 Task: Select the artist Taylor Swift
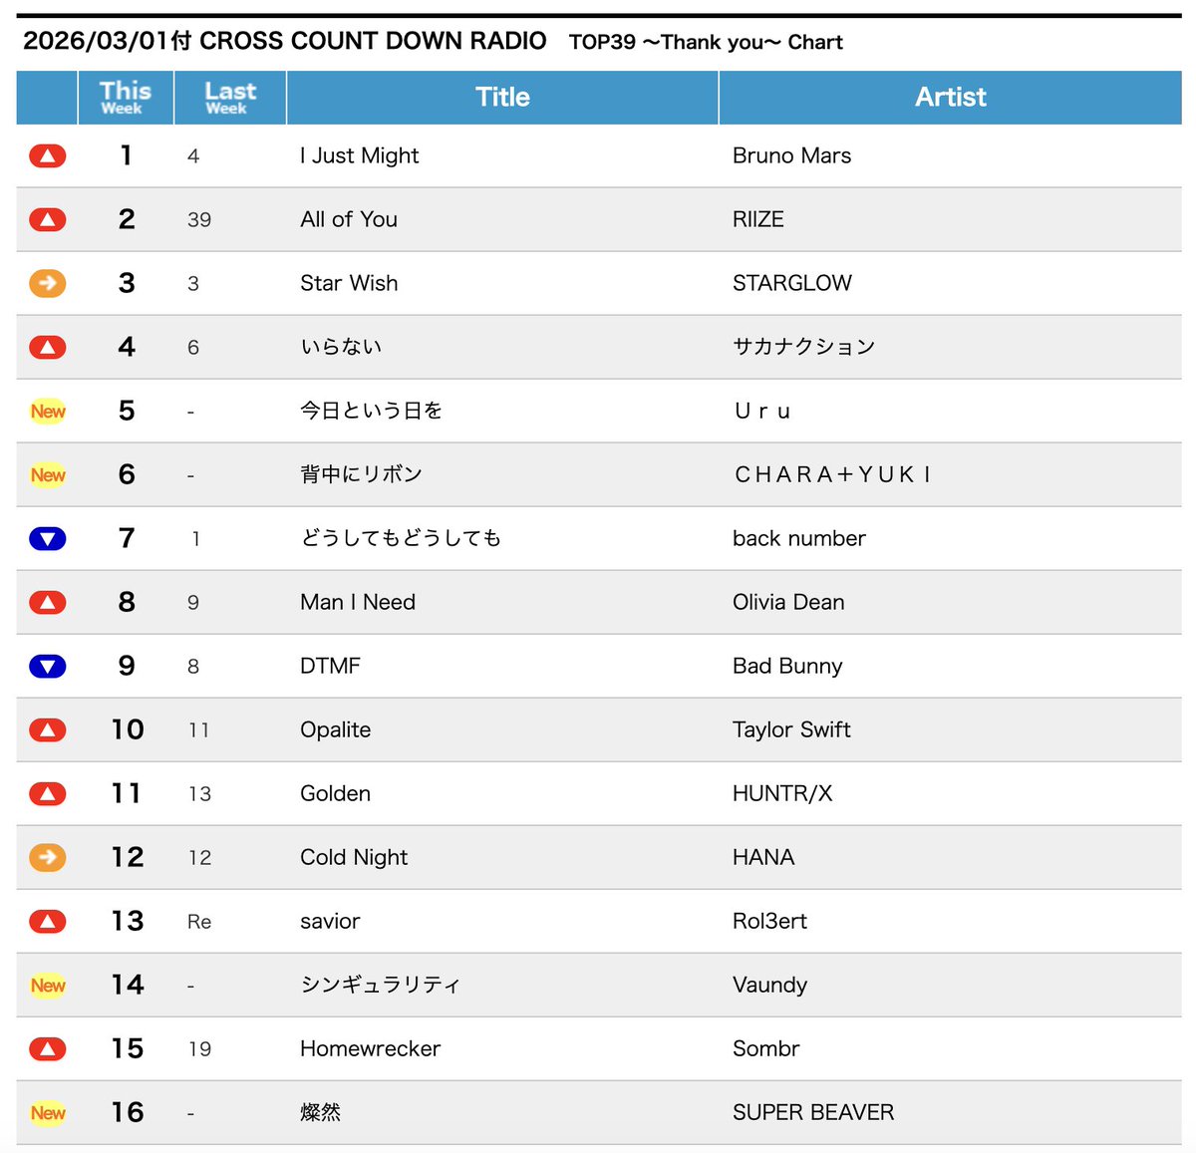(x=791, y=729)
